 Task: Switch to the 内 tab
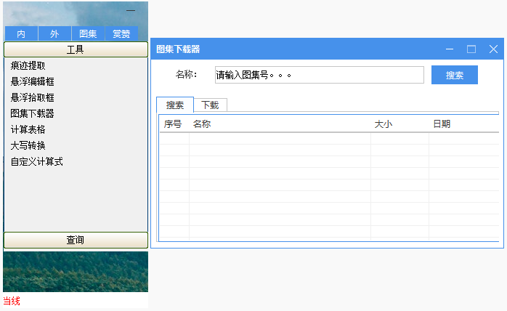[21, 33]
